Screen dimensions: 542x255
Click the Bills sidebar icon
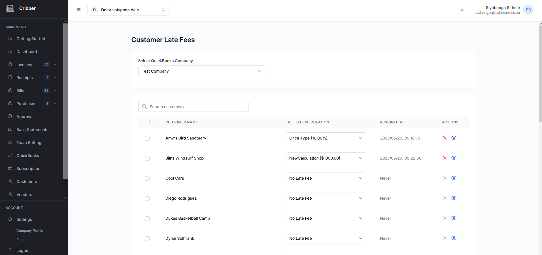click(10, 90)
